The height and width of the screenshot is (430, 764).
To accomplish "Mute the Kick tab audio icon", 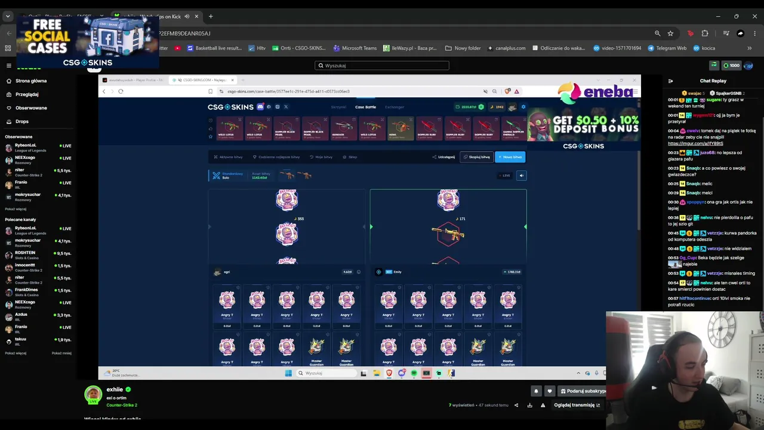I will coord(187,16).
